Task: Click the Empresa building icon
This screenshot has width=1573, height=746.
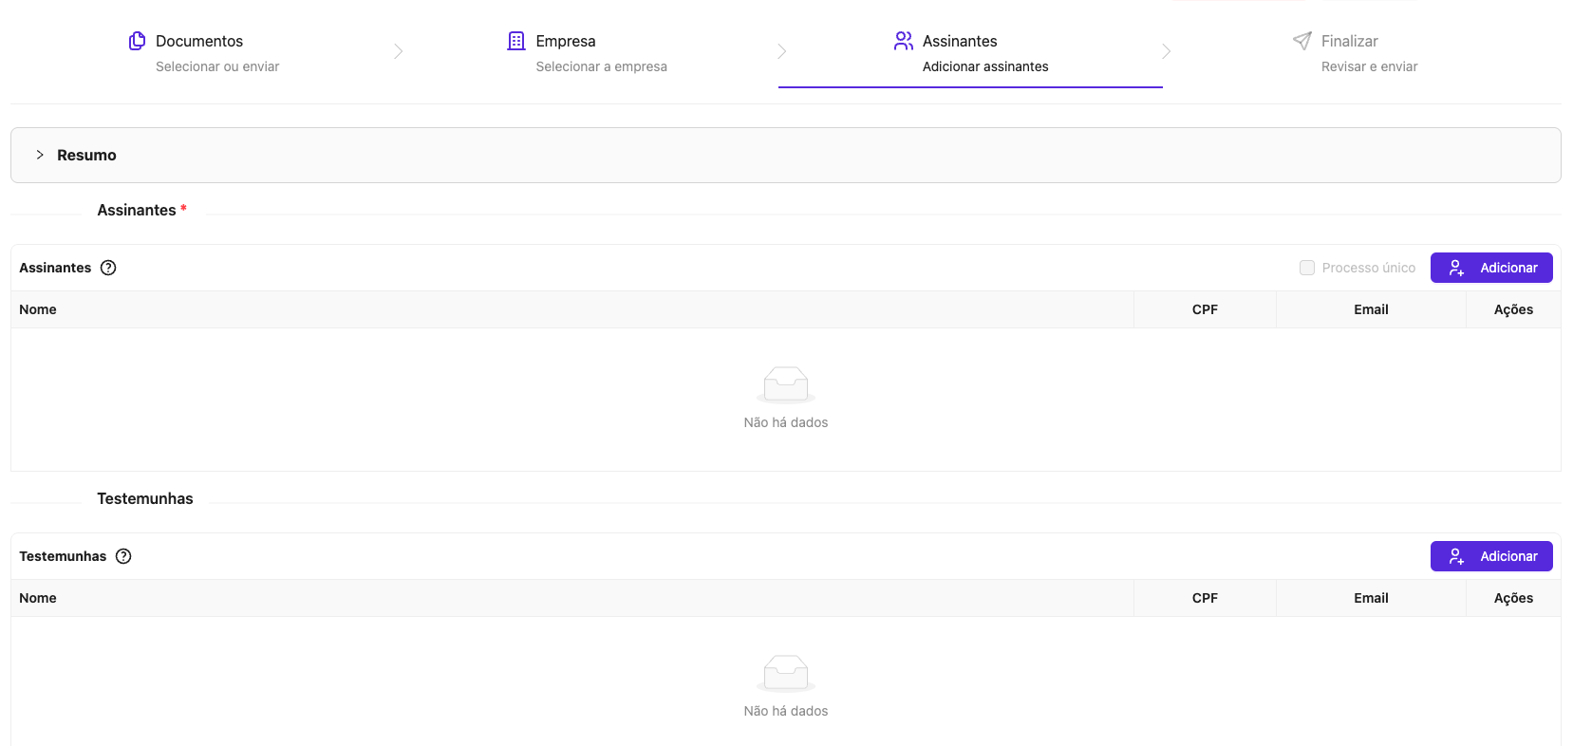Action: 516,41
